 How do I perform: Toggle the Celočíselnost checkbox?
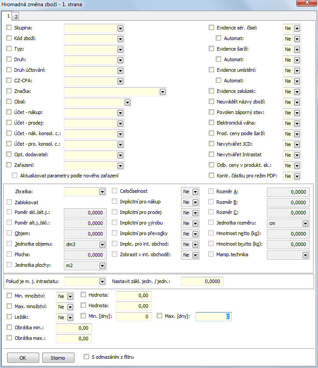pos(115,191)
